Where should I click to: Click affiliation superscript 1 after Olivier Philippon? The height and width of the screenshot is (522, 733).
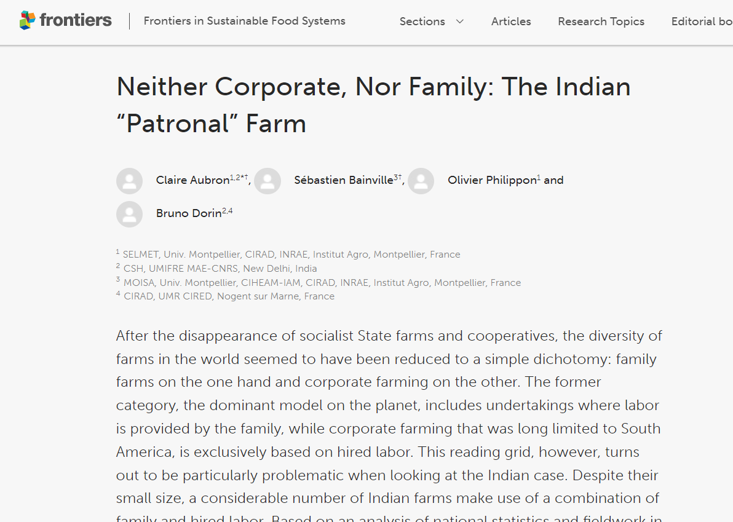click(x=539, y=178)
